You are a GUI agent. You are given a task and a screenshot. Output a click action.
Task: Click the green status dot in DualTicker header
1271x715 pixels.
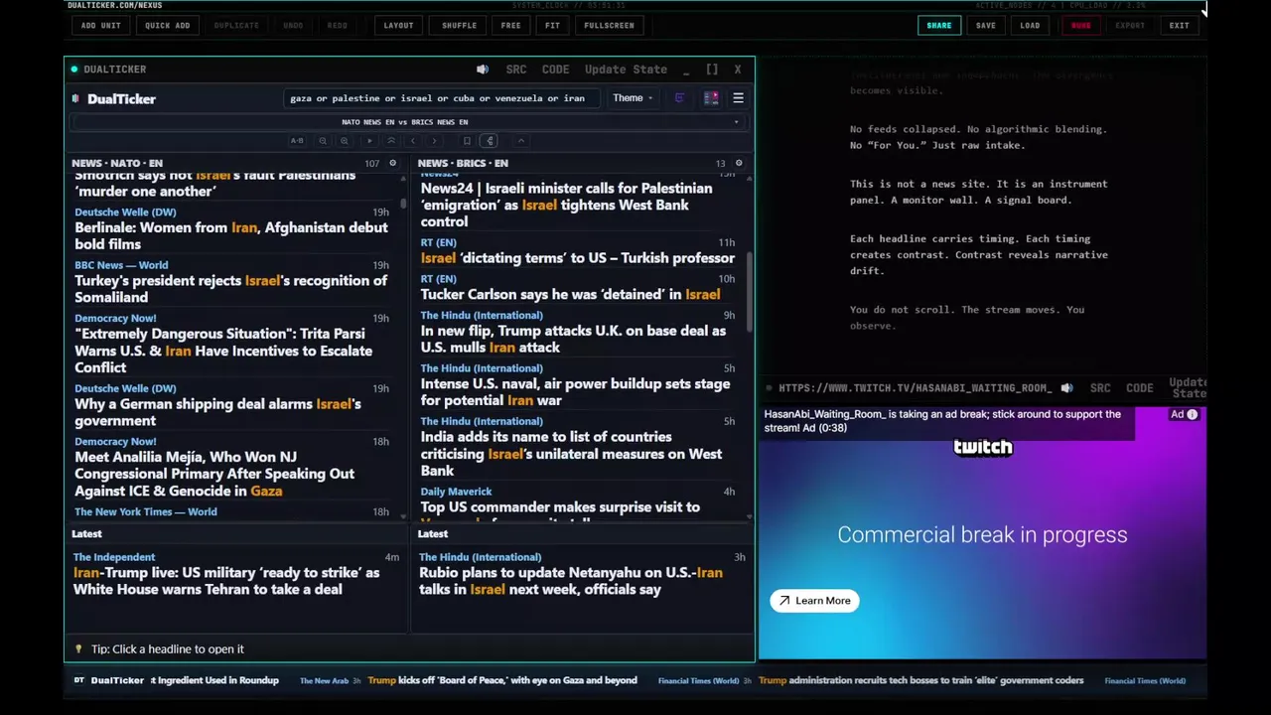pyautogui.click(x=74, y=70)
